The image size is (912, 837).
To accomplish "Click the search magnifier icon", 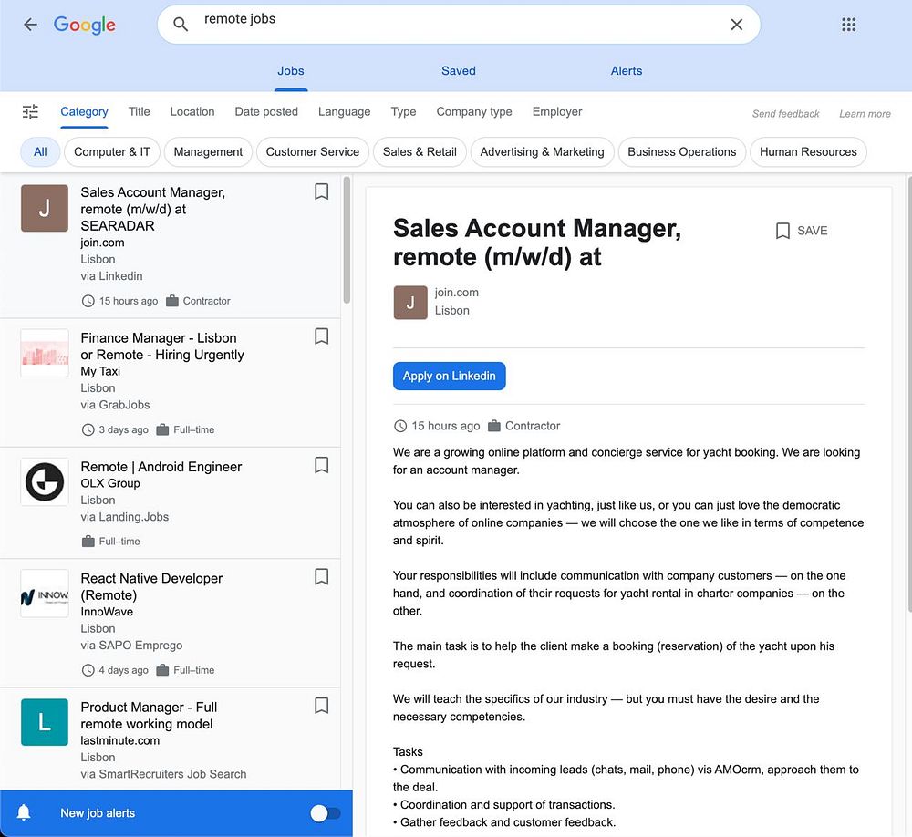I will pyautogui.click(x=181, y=25).
